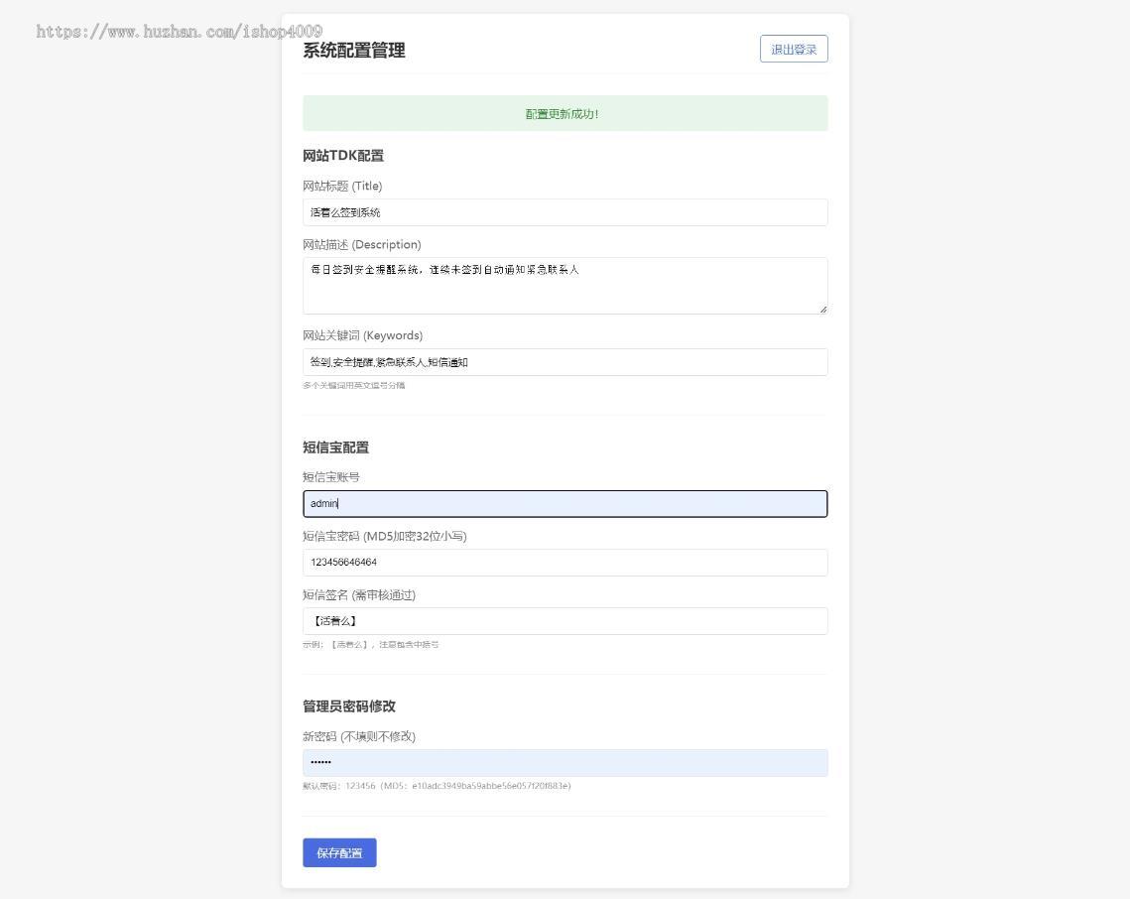Click the 短信宝配置 section heading
This screenshot has height=899, width=1130.
336,448
